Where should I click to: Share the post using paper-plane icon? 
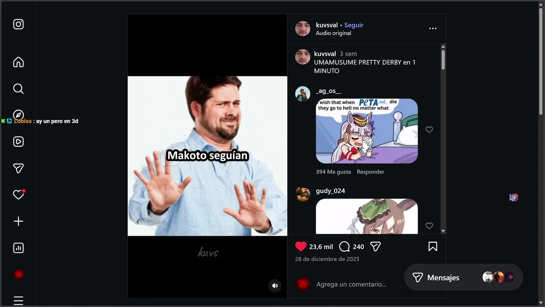click(x=375, y=246)
